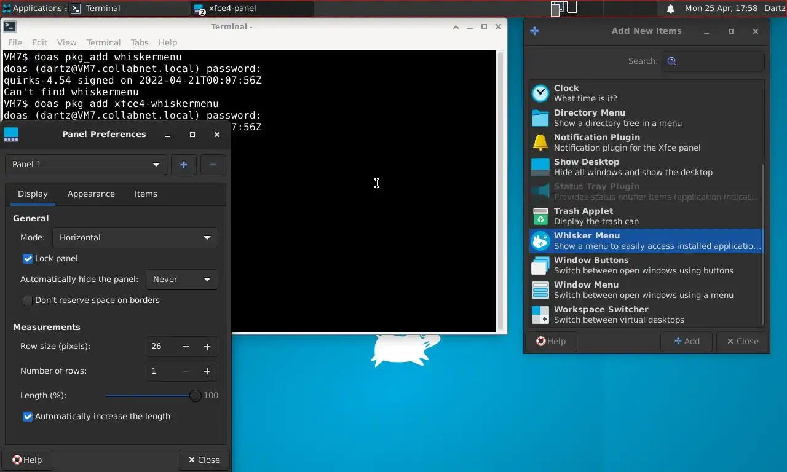787x472 pixels.
Task: Add a new panel with plus button
Action: [183, 165]
